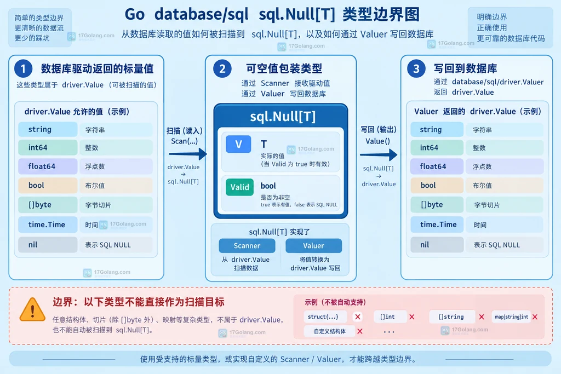Screen dimensions: 561x374
Task: Click the sql.Null[T] header of the blue box
Action: 283,117
